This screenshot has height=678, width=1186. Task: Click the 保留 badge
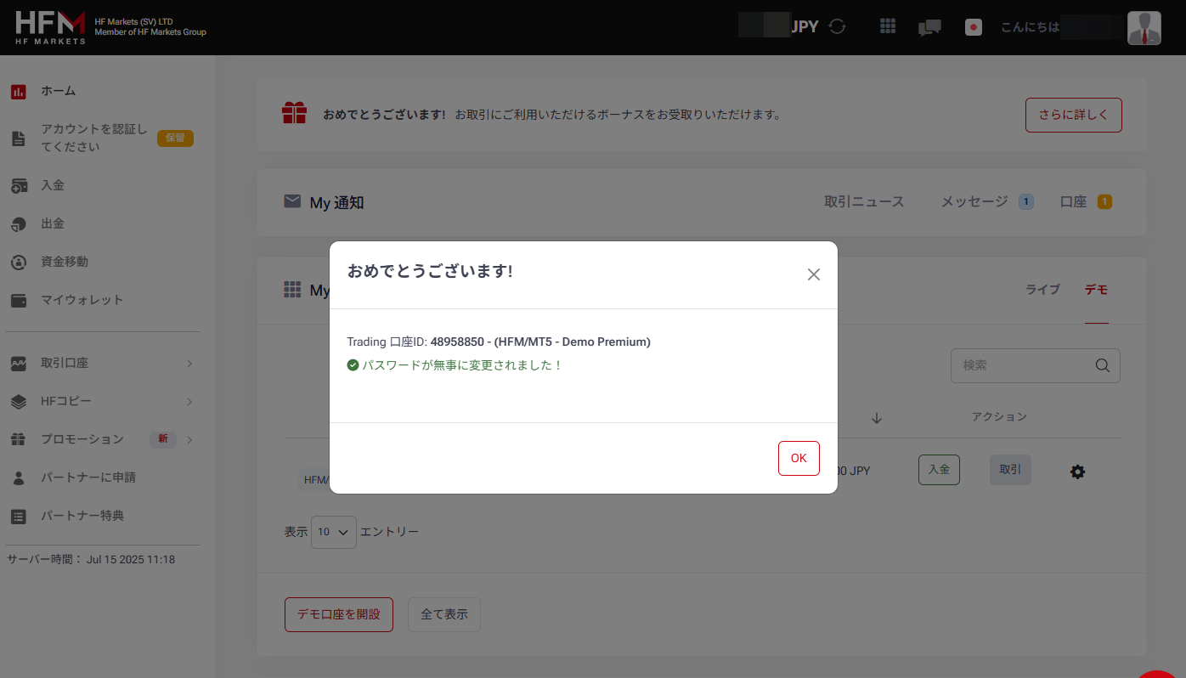coord(175,138)
